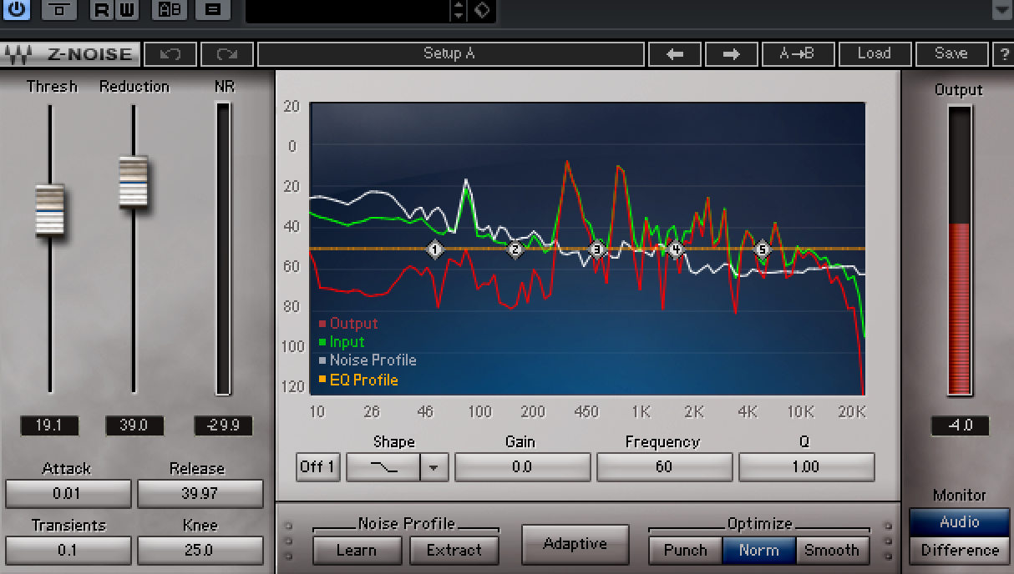Go to next preset with right arrow
This screenshot has width=1014, height=574.
coord(732,54)
